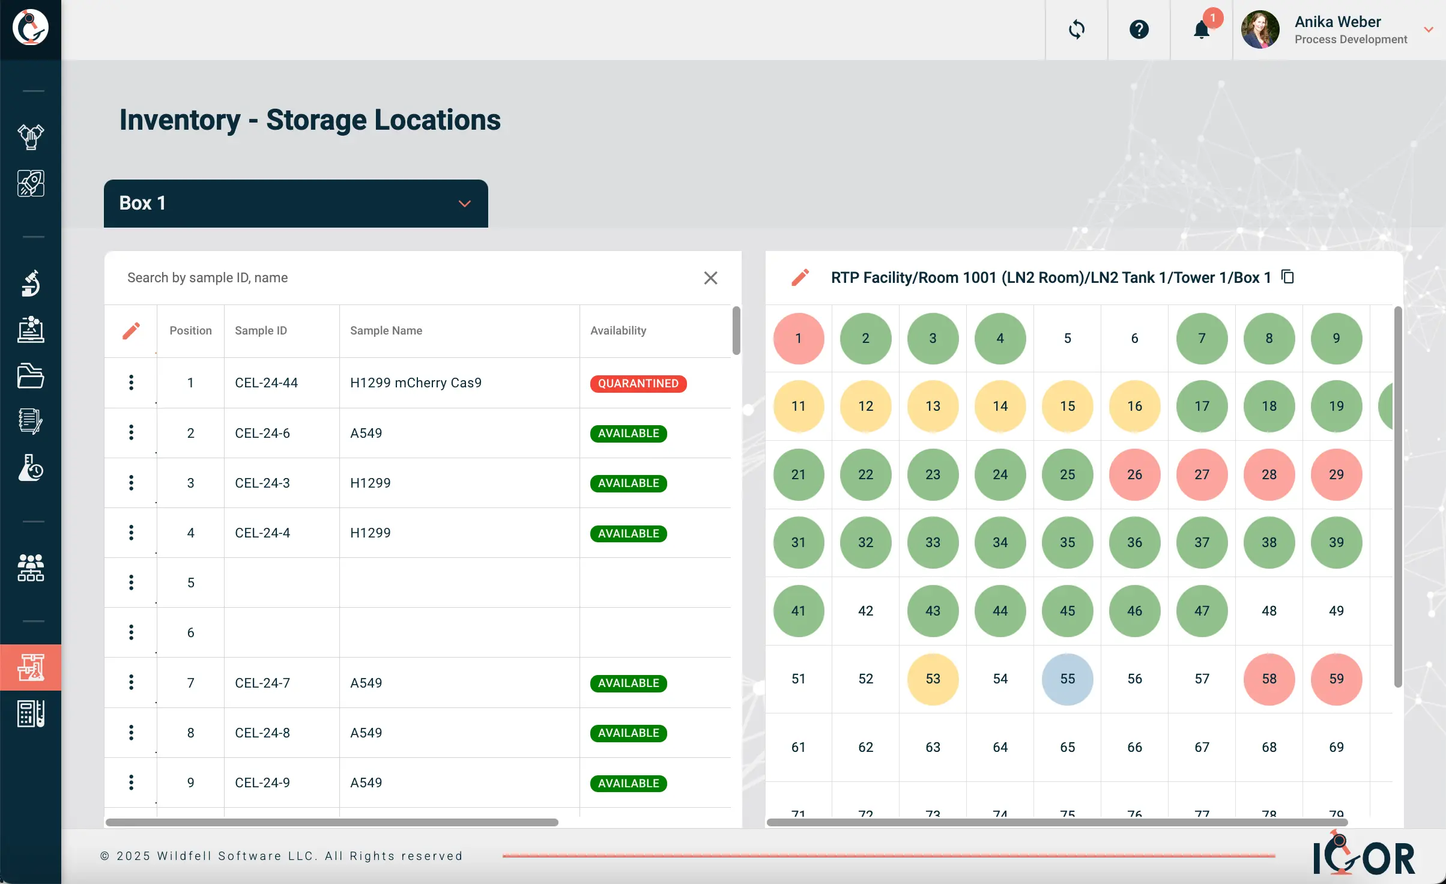Open the help question-mark icon
1446x884 pixels.
(1139, 29)
